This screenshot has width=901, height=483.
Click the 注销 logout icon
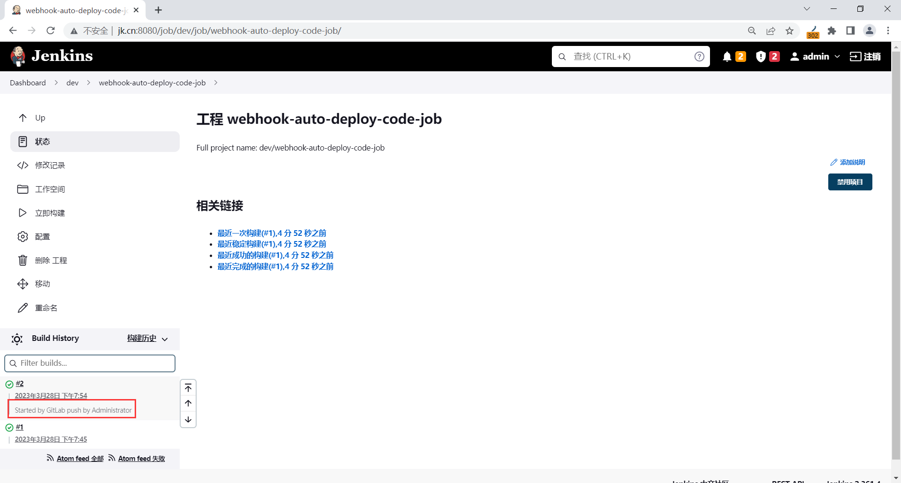(856, 56)
